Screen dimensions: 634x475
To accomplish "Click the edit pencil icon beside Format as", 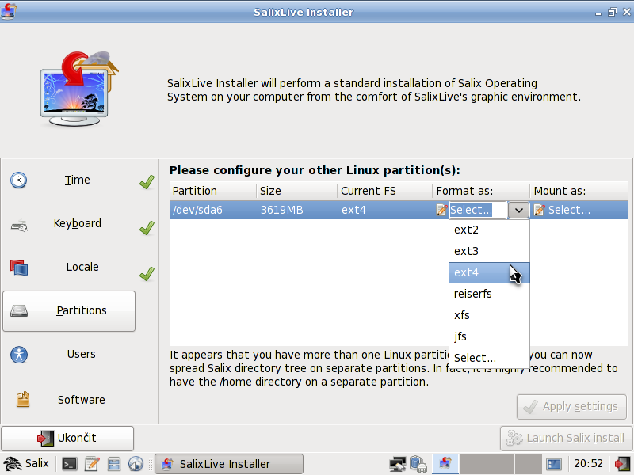I will coord(441,210).
